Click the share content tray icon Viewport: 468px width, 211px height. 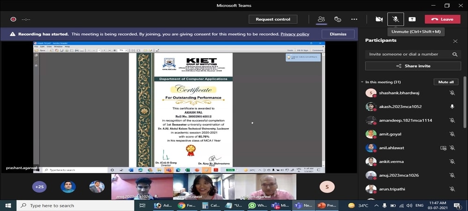(412, 19)
